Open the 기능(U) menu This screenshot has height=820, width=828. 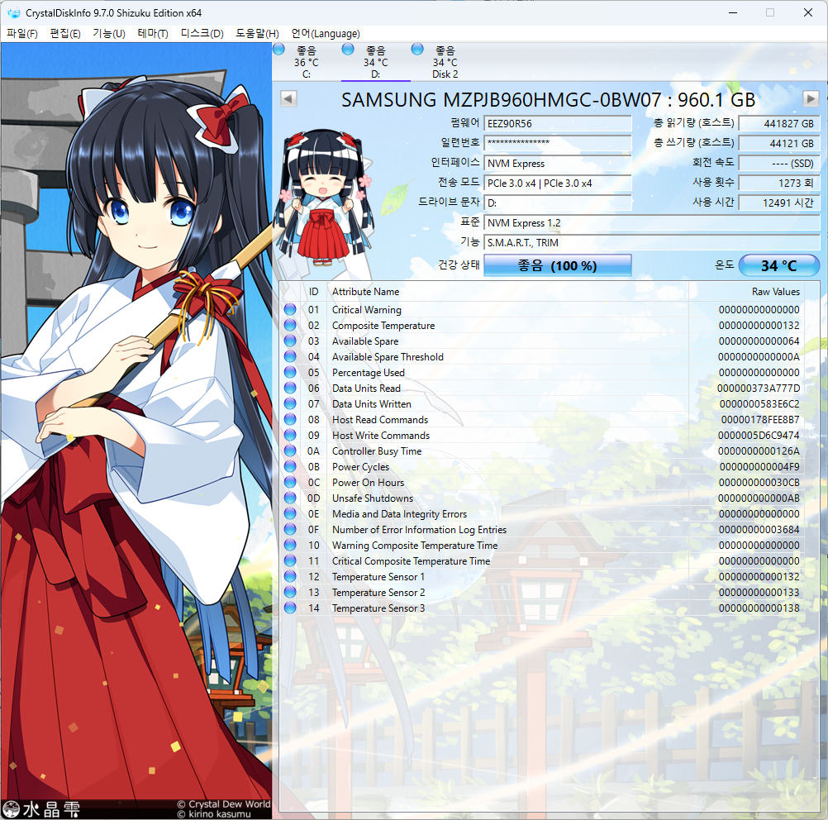tap(108, 34)
